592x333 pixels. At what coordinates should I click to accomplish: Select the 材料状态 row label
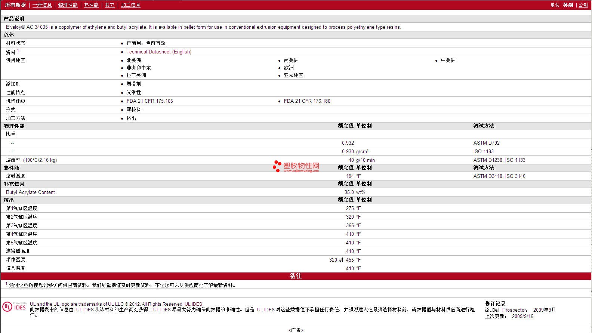[16, 43]
